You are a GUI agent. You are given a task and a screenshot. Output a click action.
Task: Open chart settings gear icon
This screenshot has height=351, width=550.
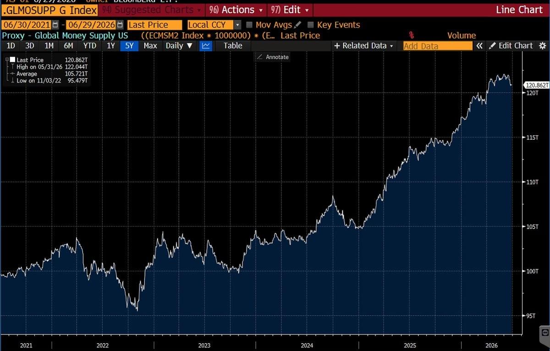543,46
